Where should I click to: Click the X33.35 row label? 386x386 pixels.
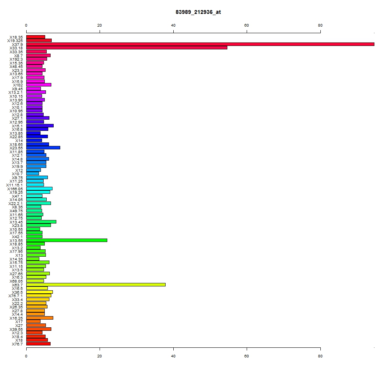click(16, 52)
